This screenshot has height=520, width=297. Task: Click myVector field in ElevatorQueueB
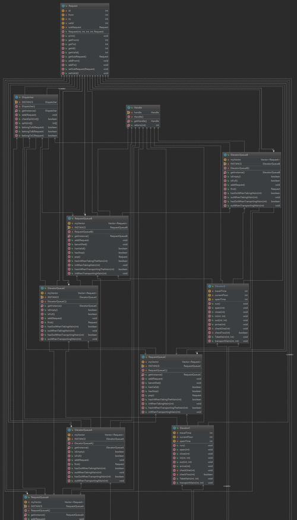click(252, 159)
